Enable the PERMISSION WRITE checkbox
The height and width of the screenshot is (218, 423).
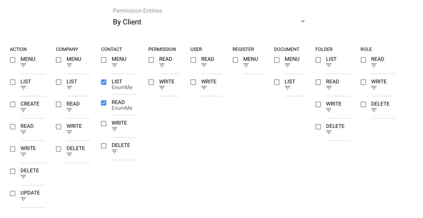(151, 82)
